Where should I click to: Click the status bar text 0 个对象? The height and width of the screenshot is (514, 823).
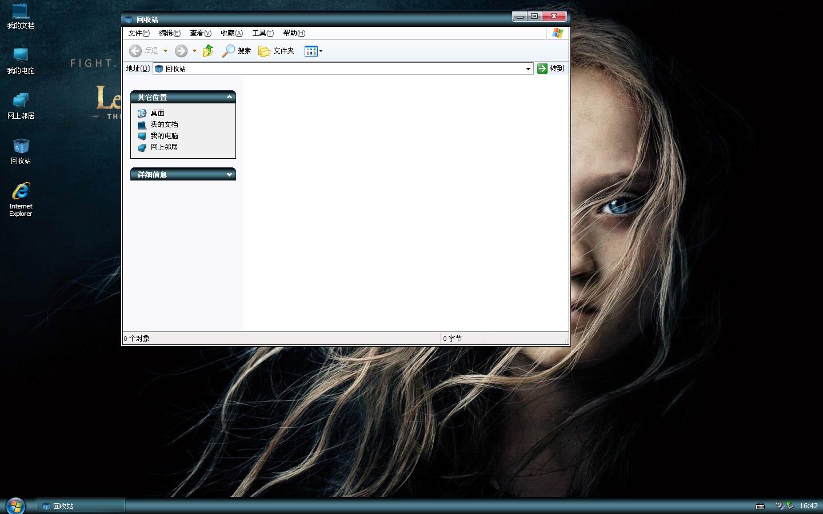[137, 339]
